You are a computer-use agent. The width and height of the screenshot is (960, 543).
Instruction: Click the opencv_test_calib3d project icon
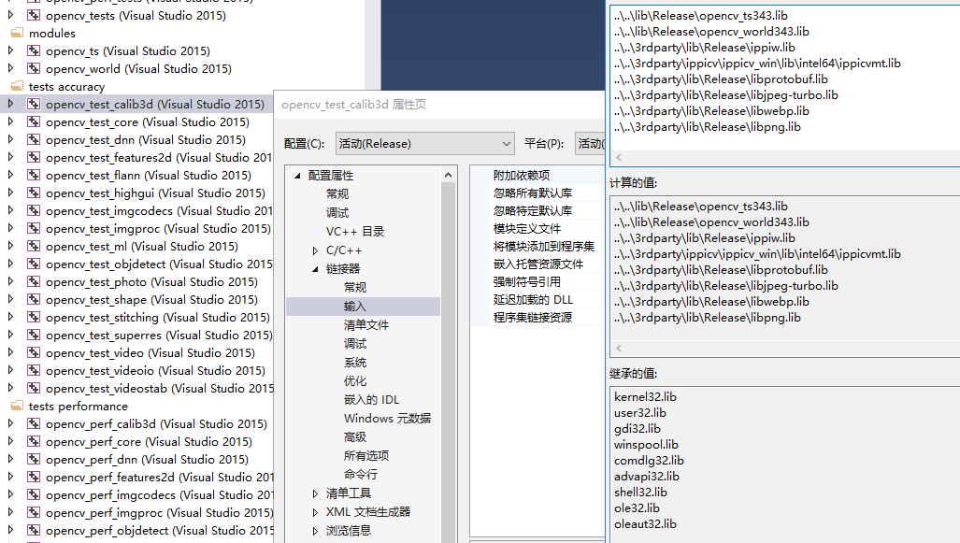pyautogui.click(x=34, y=104)
